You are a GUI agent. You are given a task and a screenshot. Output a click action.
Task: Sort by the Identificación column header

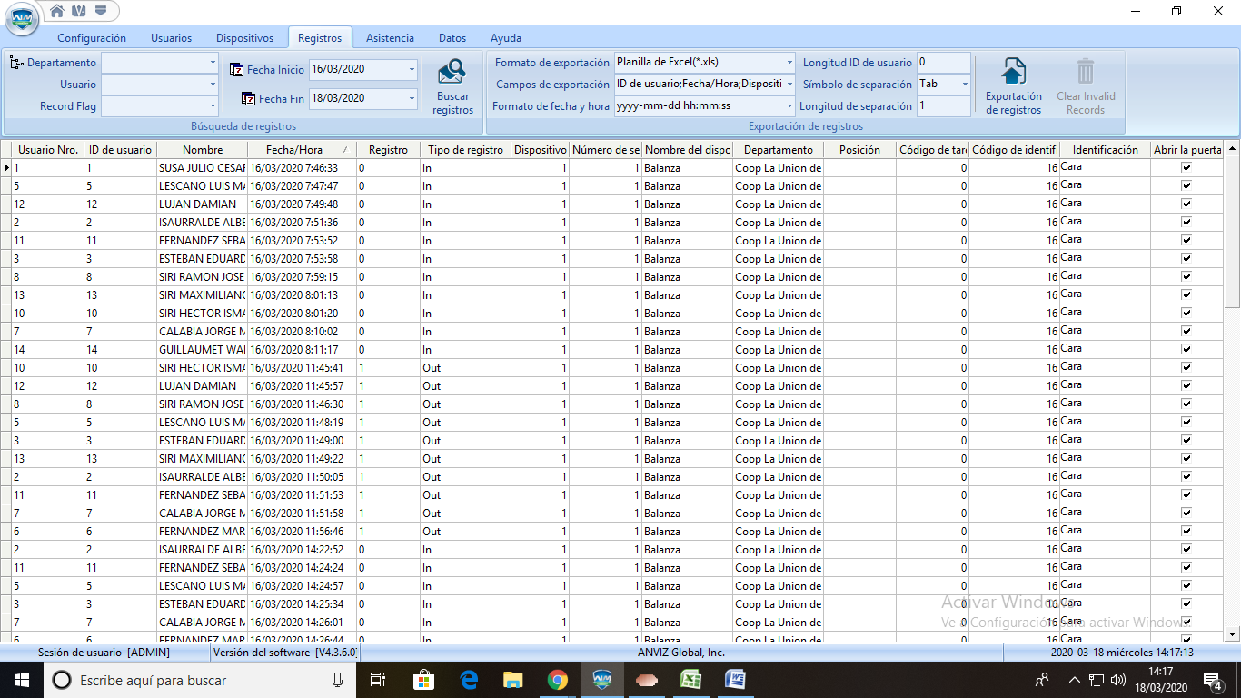click(x=1105, y=150)
